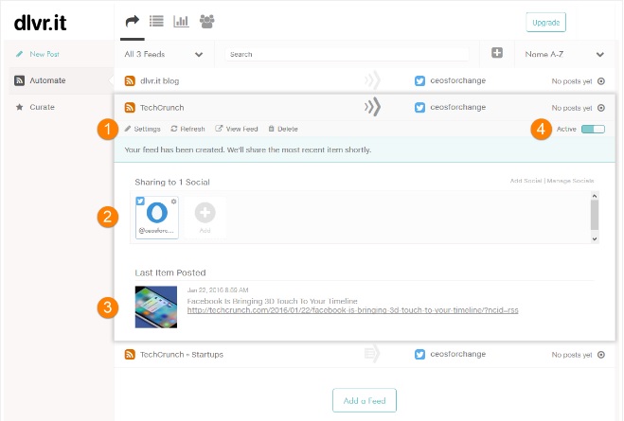Image resolution: width=624 pixels, height=421 pixels.
Task: Click the arrows icon in TechCrunch row
Action: point(373,107)
